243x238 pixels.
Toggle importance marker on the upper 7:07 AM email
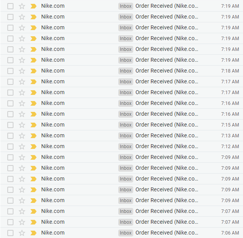[34, 211]
